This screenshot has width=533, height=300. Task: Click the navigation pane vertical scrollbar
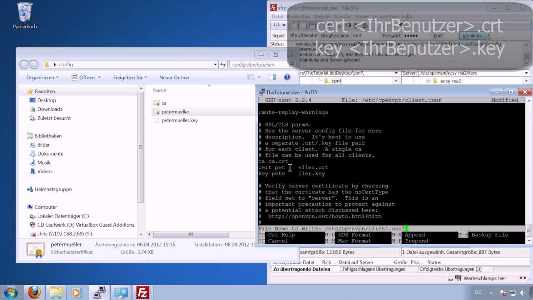(141, 147)
